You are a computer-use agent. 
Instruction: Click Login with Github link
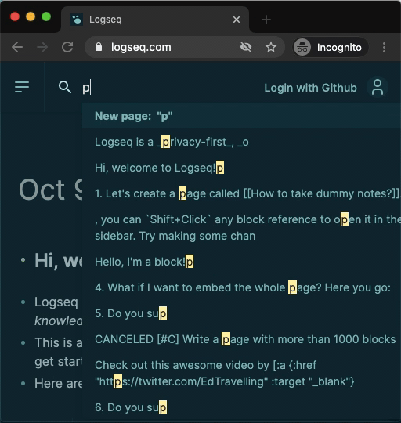pyautogui.click(x=310, y=88)
